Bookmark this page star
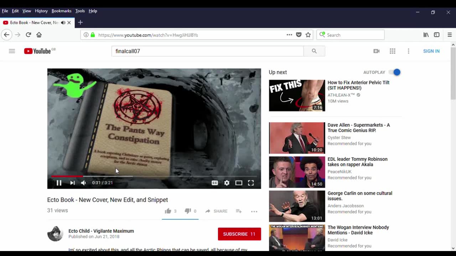The width and height of the screenshot is (456, 256). 308,35
